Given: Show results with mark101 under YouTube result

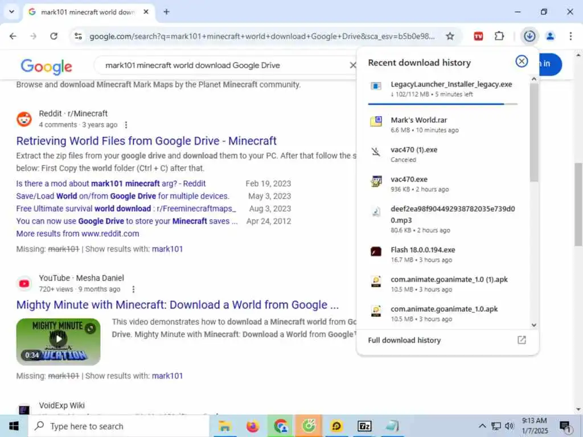Looking at the screenshot, I should coord(167,376).
